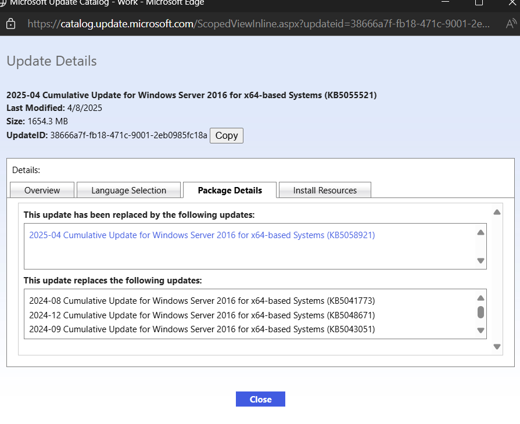Click down arrow in the 'replaces' updates list
Image resolution: width=520 pixels, height=424 pixels.
pyautogui.click(x=480, y=330)
